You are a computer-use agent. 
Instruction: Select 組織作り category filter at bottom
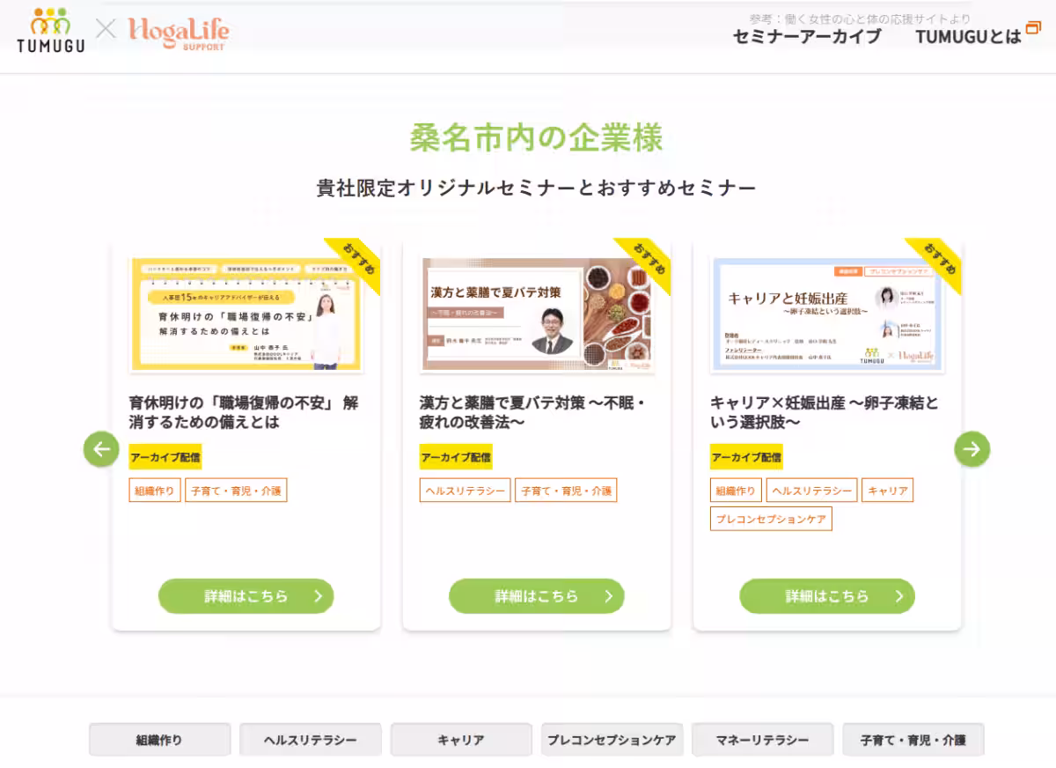[160, 740]
